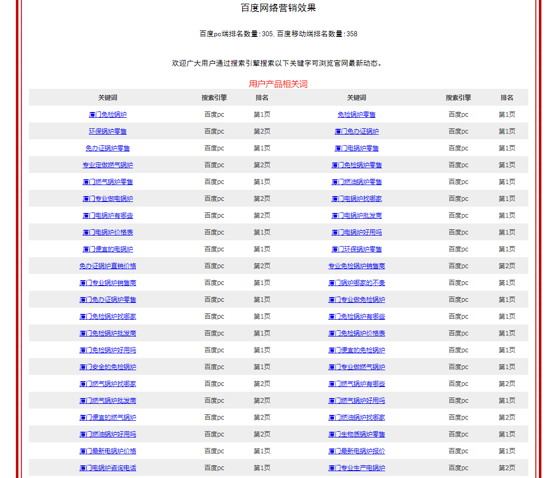The image size is (552, 478).
Task: Visit the 厦门安全的免检锅炉 link
Action: (x=107, y=367)
